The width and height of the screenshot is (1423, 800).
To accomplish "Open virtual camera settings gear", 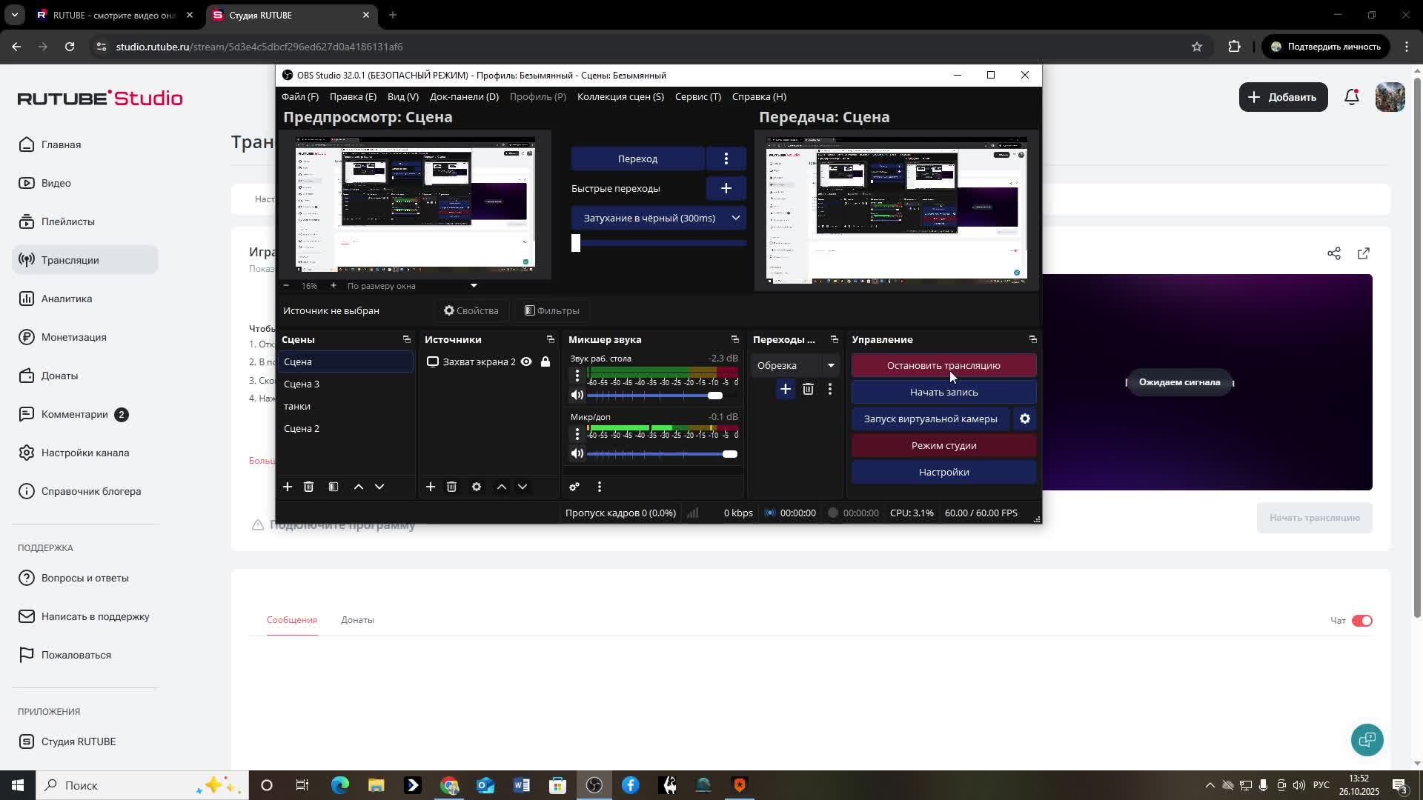I will 1024,419.
